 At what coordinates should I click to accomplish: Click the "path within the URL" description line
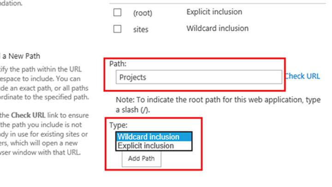pos(41,69)
